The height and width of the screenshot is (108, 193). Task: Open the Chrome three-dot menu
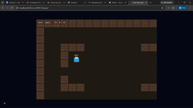190,8
